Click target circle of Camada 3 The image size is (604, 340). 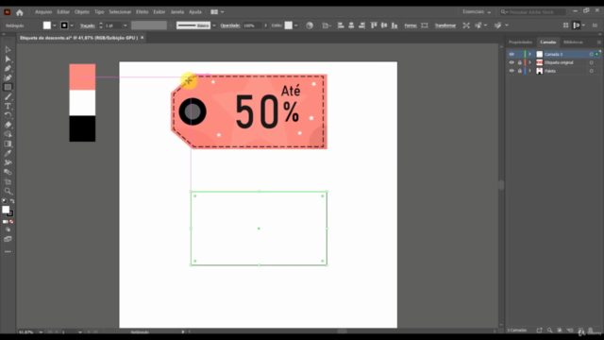tap(592, 55)
